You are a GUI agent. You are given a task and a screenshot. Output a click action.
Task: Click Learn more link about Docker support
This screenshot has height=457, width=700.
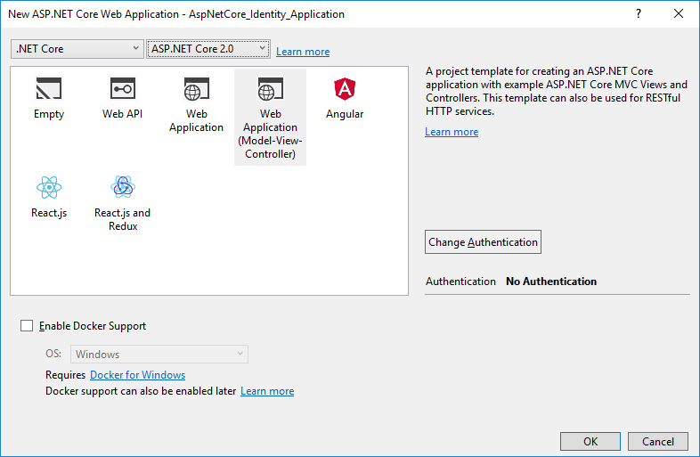pyautogui.click(x=267, y=391)
